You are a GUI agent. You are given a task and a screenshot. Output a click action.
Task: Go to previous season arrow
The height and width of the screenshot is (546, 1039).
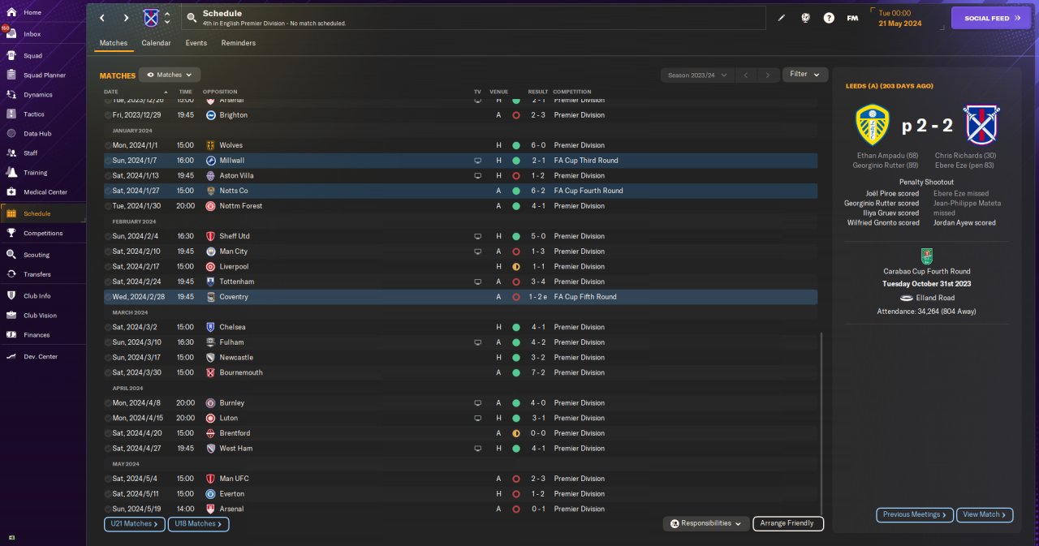[x=745, y=75]
